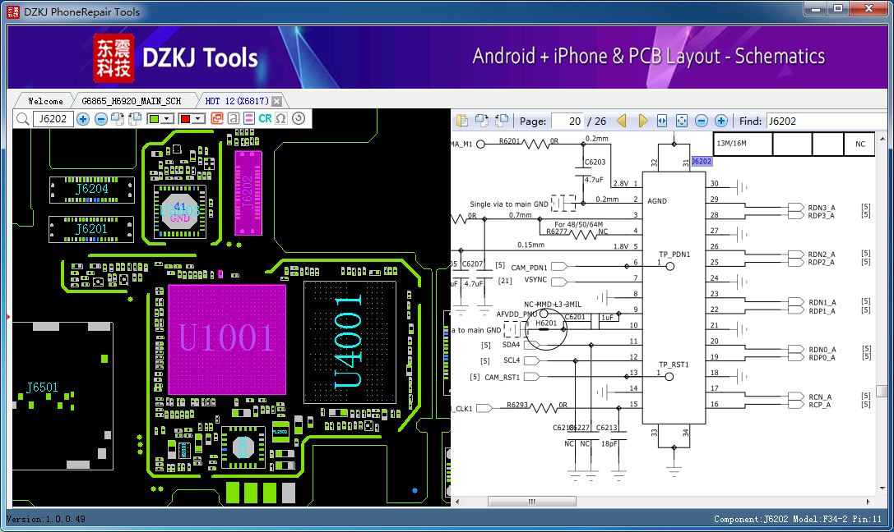Click the orange layer-swap icon in PCB toolbar
Image resolution: width=894 pixels, height=532 pixels.
(x=216, y=118)
